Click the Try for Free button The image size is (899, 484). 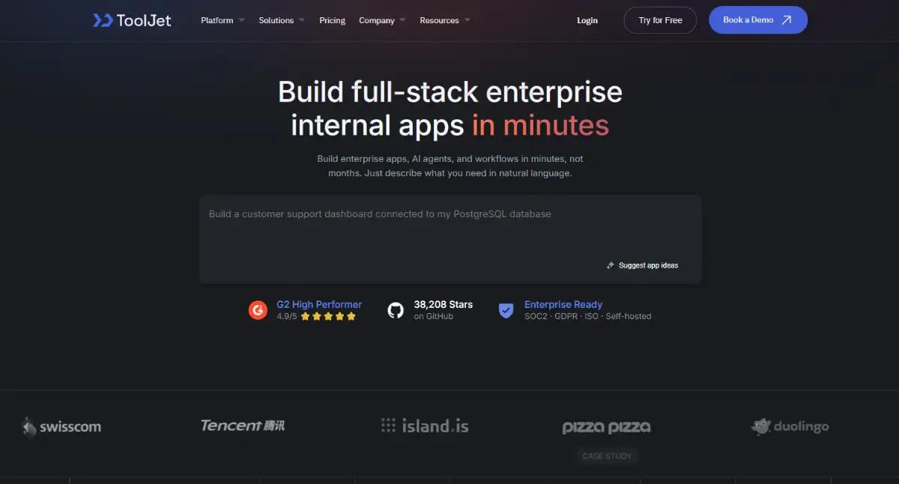click(x=660, y=20)
